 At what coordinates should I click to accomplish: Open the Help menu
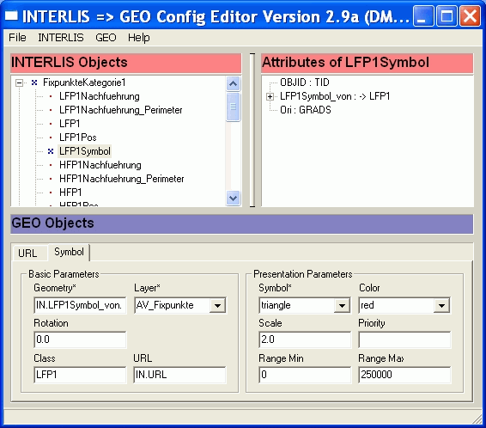pos(139,38)
